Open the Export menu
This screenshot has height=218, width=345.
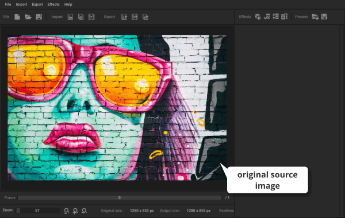37,5
